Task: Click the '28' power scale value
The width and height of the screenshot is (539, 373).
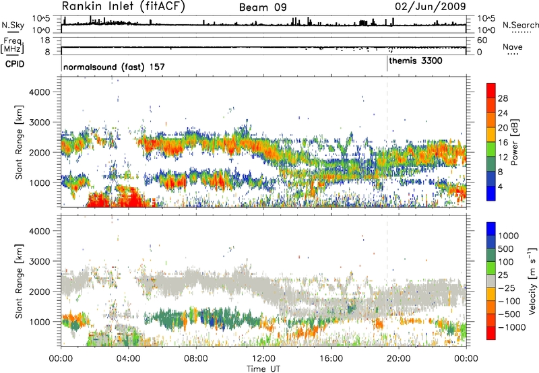Action: point(503,98)
